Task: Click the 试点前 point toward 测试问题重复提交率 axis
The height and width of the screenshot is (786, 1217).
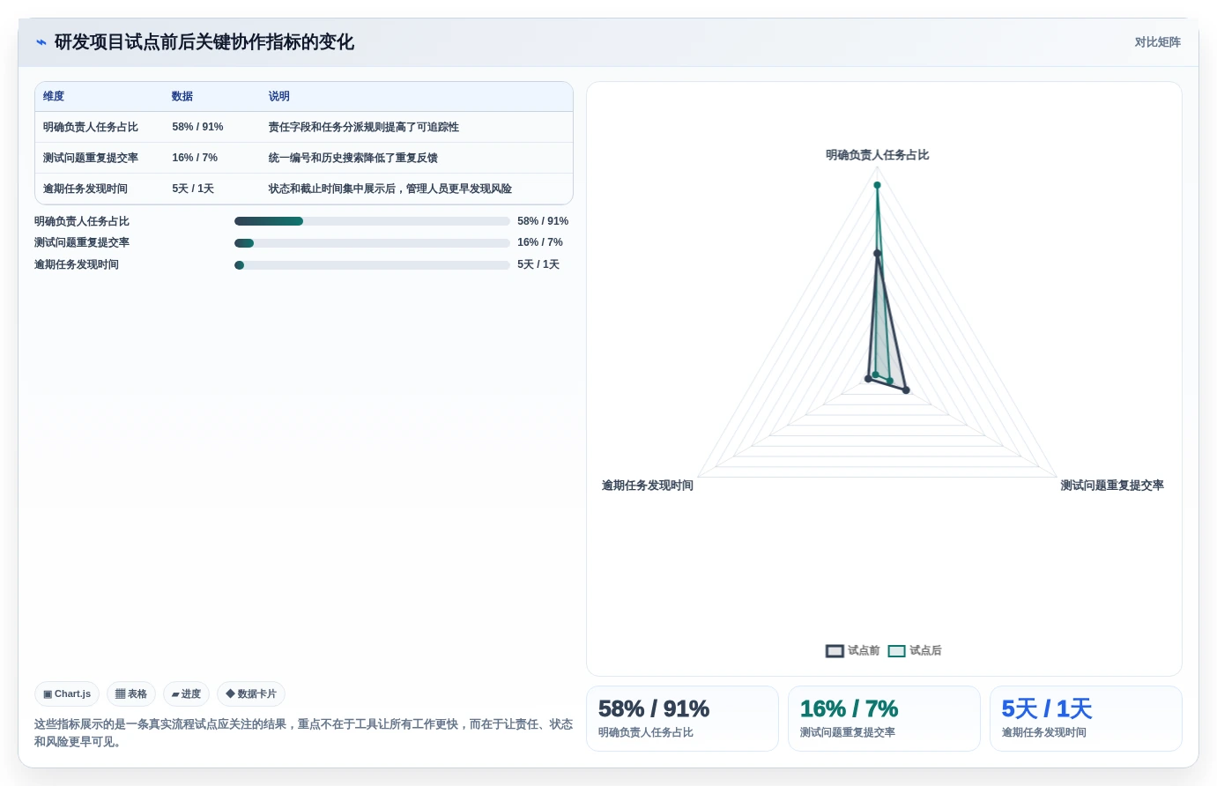Action: pyautogui.click(x=906, y=389)
